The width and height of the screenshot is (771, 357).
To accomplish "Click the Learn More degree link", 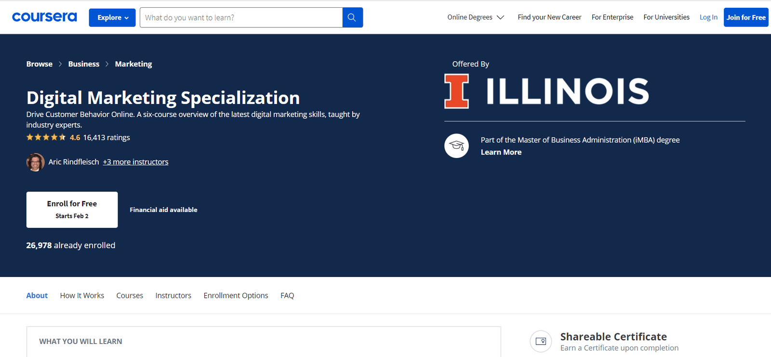I will coord(501,152).
